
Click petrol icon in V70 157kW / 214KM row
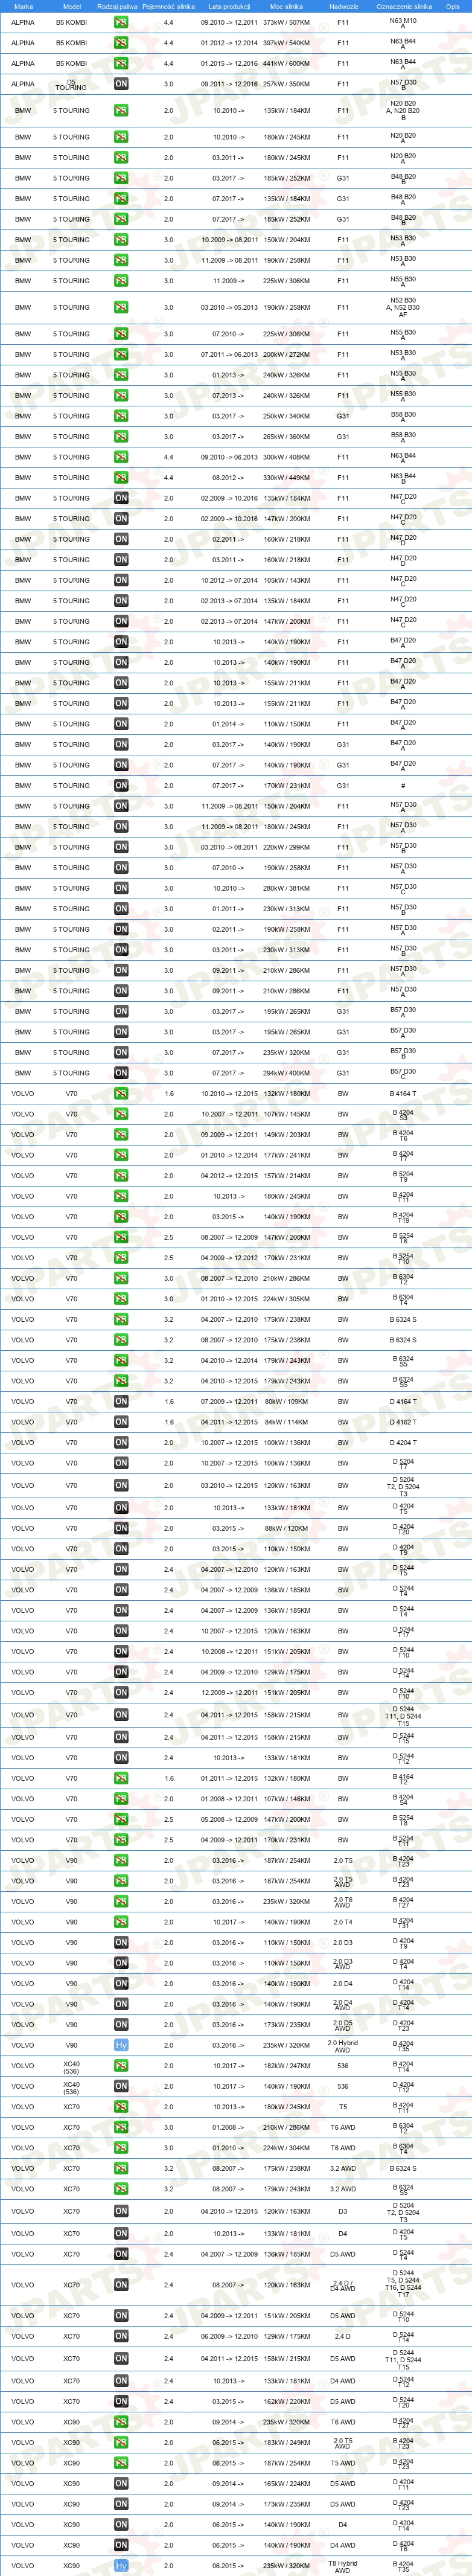(121, 1176)
